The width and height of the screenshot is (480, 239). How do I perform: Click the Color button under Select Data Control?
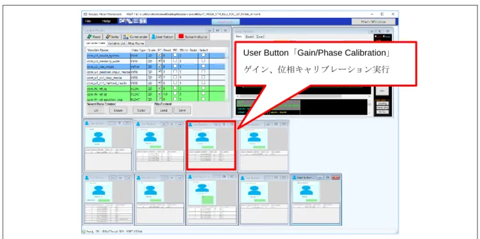(x=141, y=110)
